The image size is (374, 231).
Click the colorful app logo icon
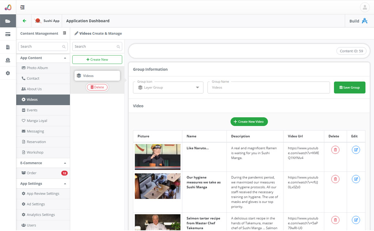8,7
